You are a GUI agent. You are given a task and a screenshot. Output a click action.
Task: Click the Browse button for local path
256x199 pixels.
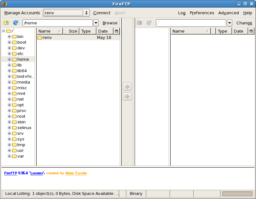click(110, 23)
